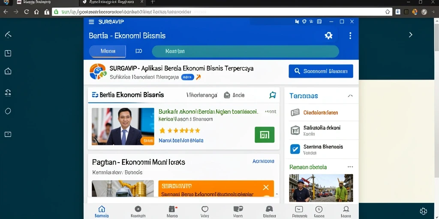Open the man in suit article thumbnail
This screenshot has width=439, height=219.
(x=123, y=126)
